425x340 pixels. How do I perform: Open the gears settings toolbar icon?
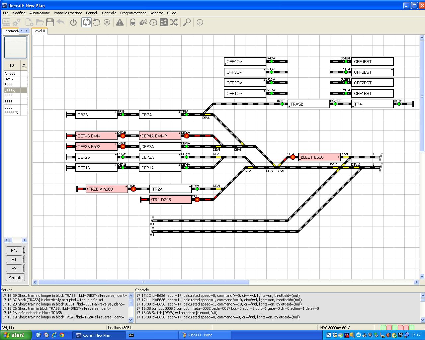point(16,23)
